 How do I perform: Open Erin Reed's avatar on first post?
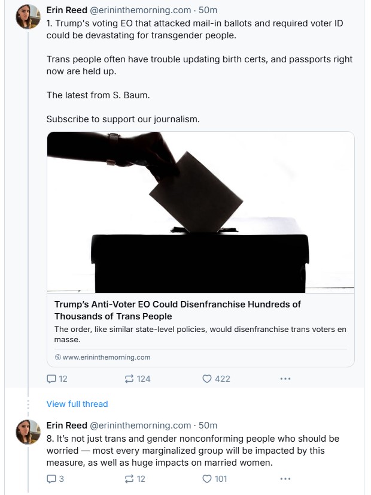[x=28, y=17]
